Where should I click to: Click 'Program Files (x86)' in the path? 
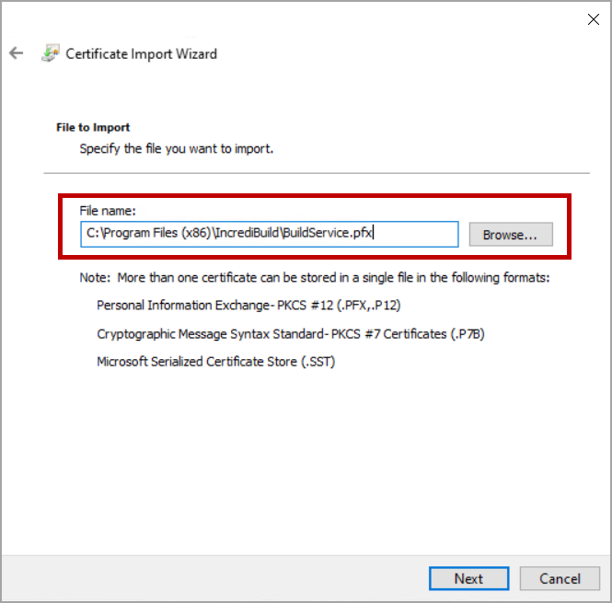click(157, 234)
